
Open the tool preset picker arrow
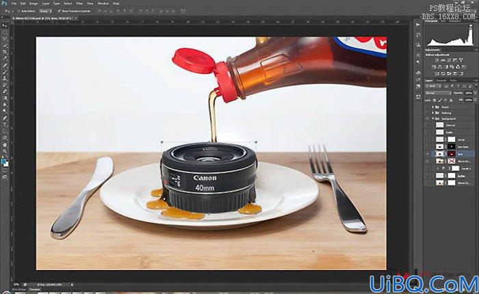(13, 12)
